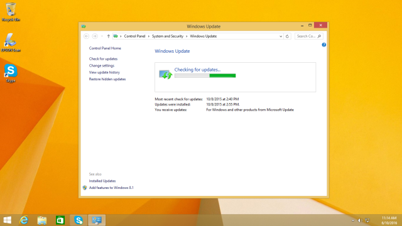Open the Recycle Bin desktop icon
Viewport: 402px width, 226px height.
click(11, 11)
